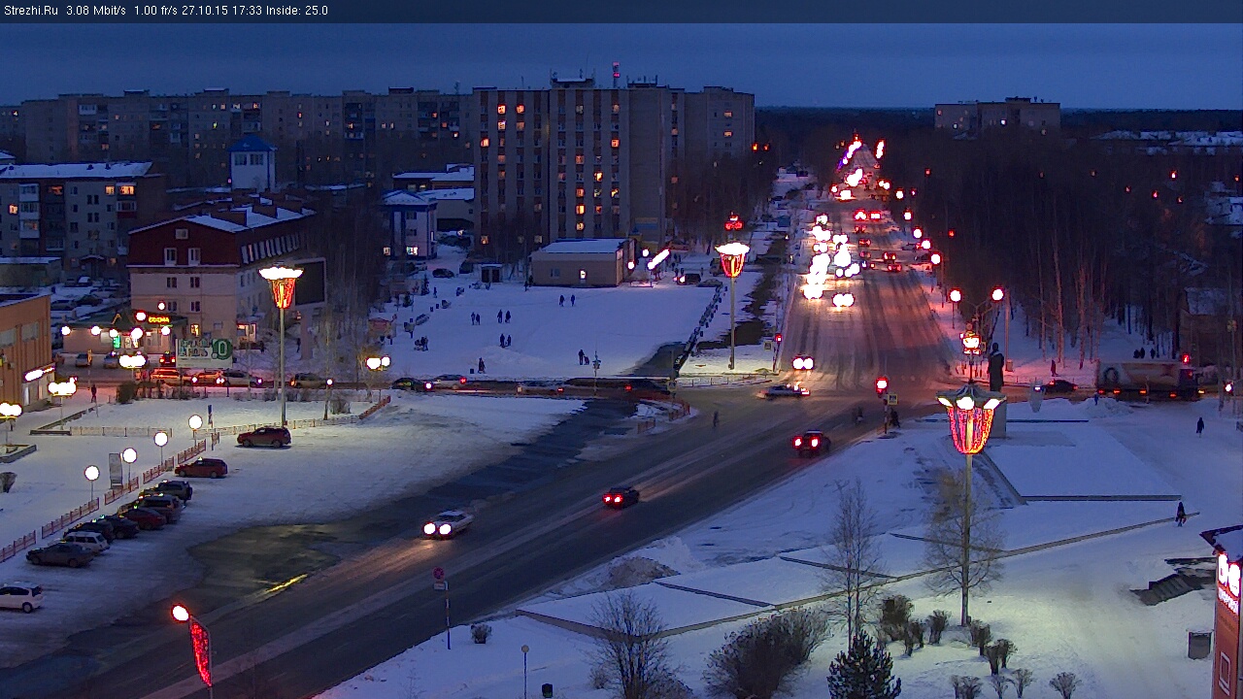Click the "17:33" time stamp

pos(246,11)
